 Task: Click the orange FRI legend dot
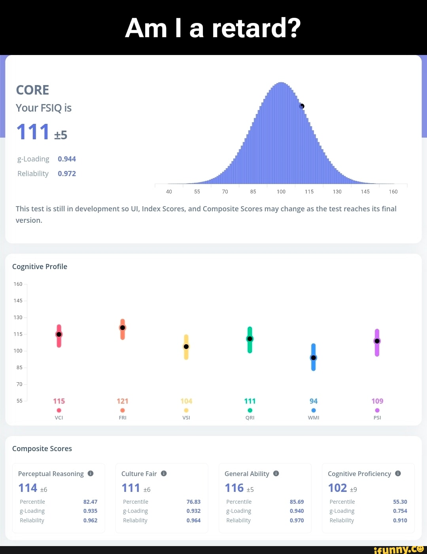[123, 410]
